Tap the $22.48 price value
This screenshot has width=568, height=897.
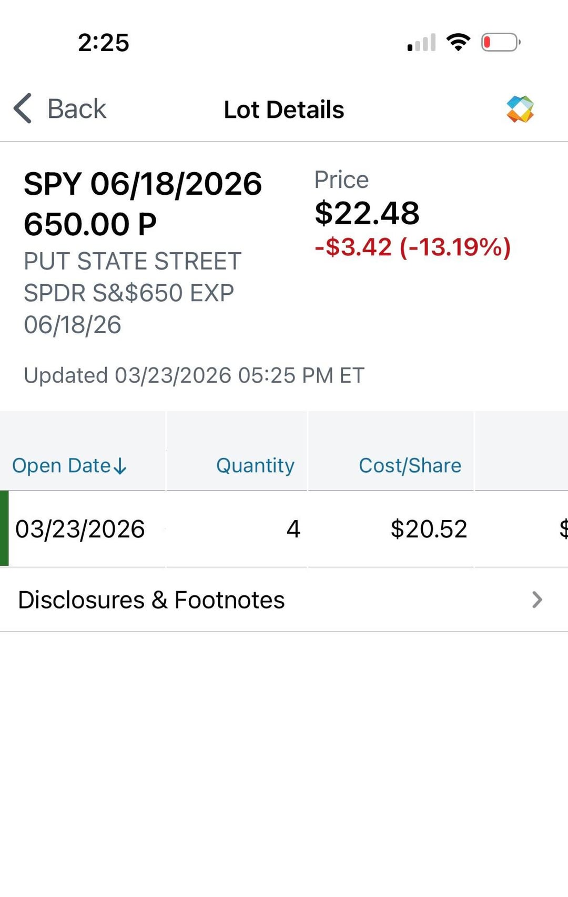[x=367, y=213]
